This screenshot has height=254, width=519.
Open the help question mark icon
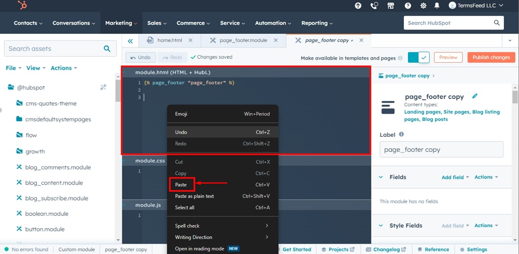[x=408, y=6]
